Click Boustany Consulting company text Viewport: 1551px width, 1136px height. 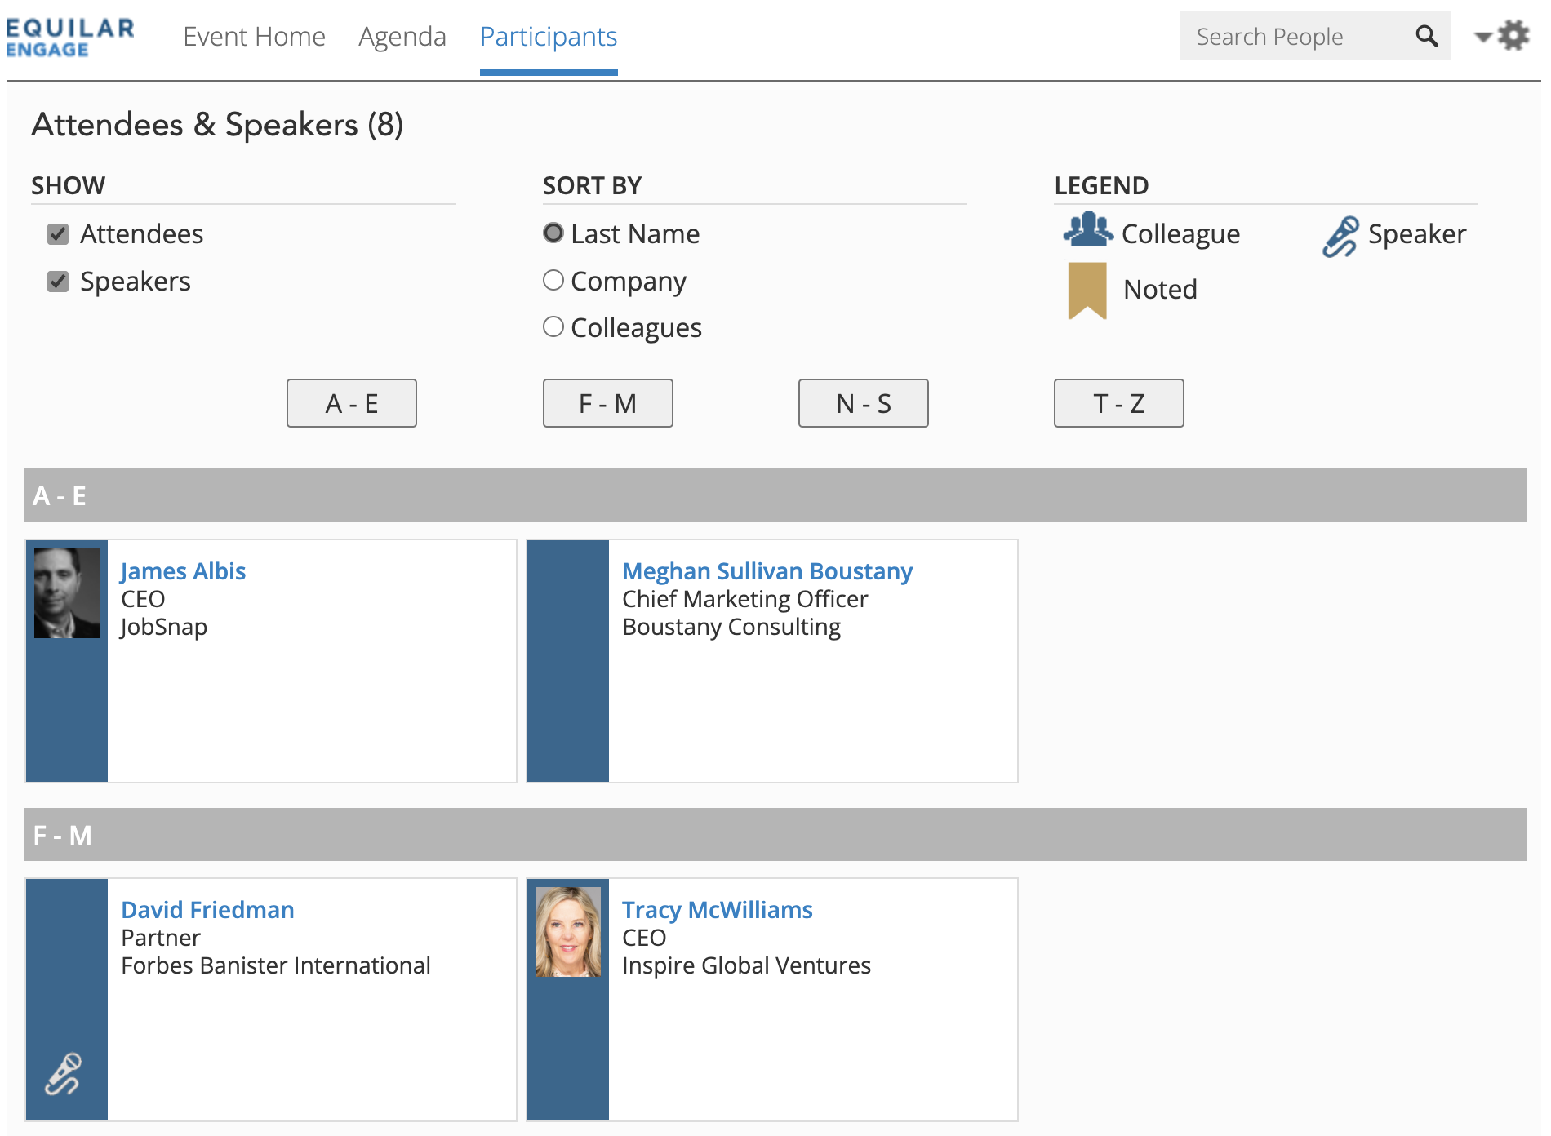(x=731, y=627)
